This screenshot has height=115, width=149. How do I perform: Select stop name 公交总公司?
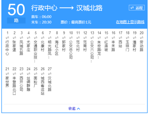[x=71, y=49]
